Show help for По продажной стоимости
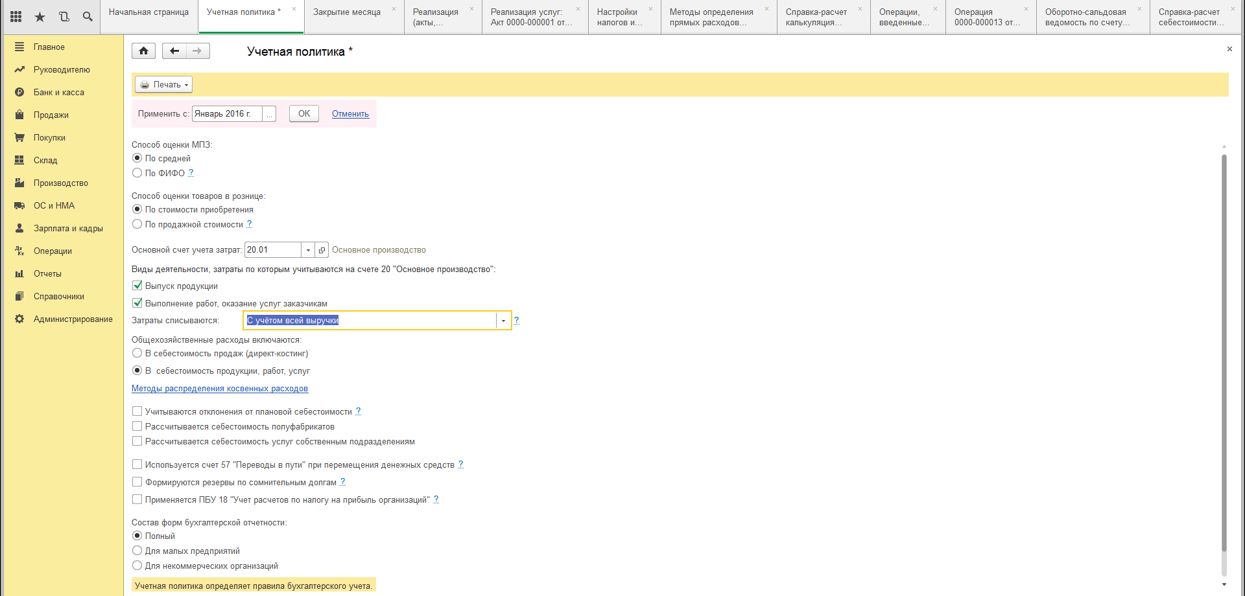This screenshot has height=596, width=1245. (249, 224)
